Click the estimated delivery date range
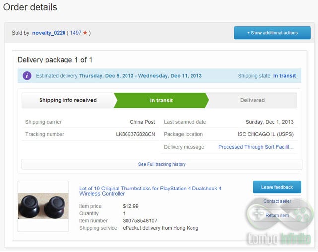 point(140,76)
